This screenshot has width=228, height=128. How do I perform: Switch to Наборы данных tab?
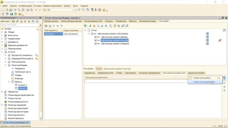pos(51,21)
